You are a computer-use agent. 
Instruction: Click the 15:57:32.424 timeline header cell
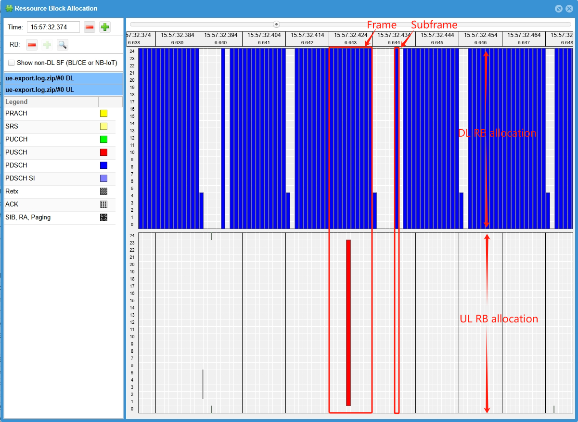[350, 38]
